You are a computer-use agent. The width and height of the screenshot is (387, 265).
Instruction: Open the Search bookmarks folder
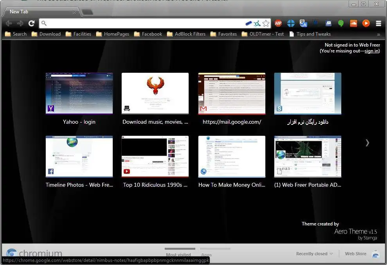click(16, 34)
